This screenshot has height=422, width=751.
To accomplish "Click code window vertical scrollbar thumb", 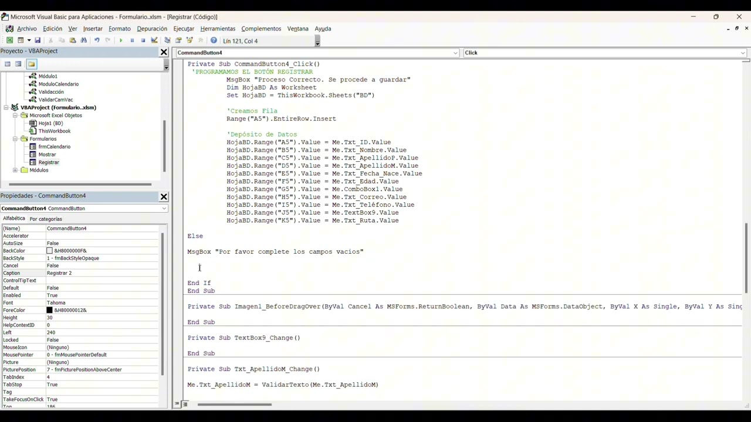I will pyautogui.click(x=746, y=258).
